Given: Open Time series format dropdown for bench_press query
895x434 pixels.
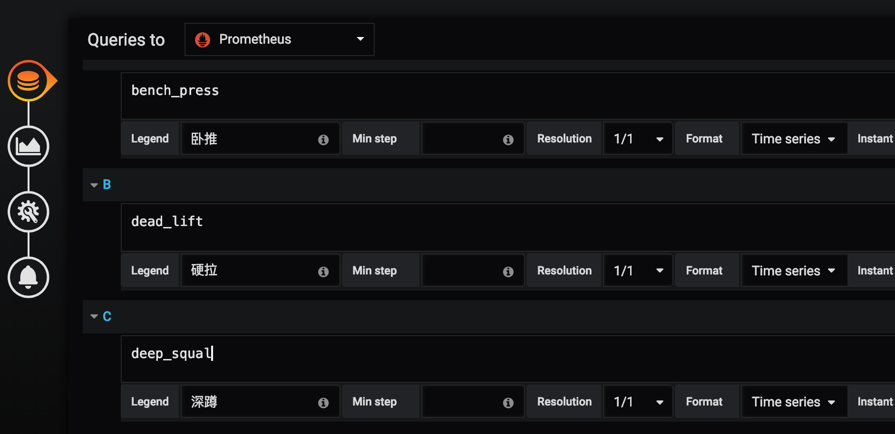Looking at the screenshot, I should [794, 139].
